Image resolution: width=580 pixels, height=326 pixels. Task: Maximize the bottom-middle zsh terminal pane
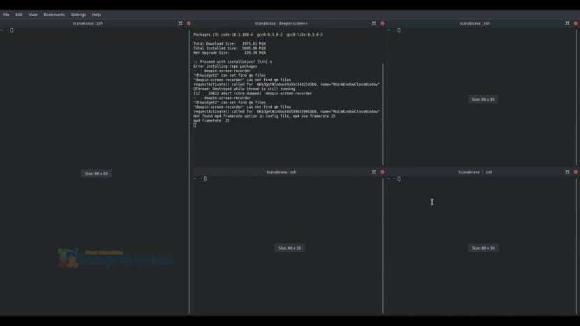pos(374,172)
